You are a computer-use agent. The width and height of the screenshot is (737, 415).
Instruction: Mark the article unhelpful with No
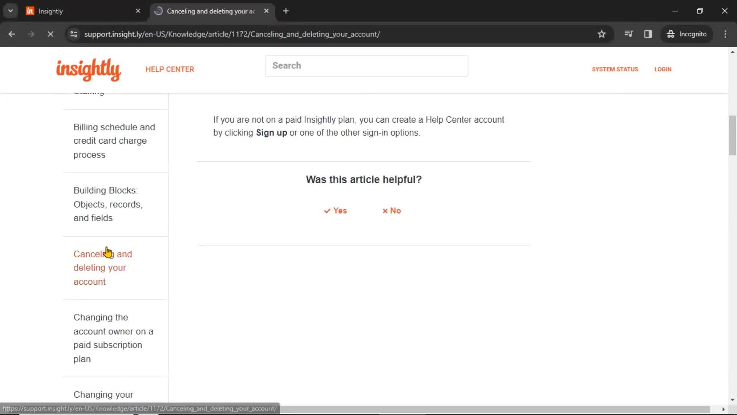[392, 211]
